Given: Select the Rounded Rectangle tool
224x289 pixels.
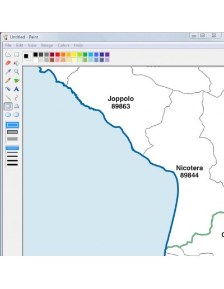Looking at the screenshot, I should point(17,115).
